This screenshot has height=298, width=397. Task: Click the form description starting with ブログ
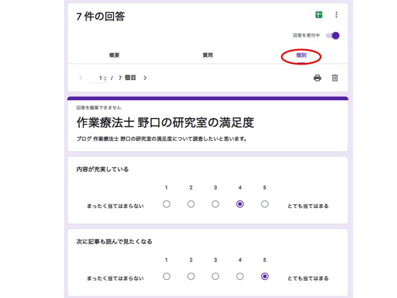pos(162,139)
